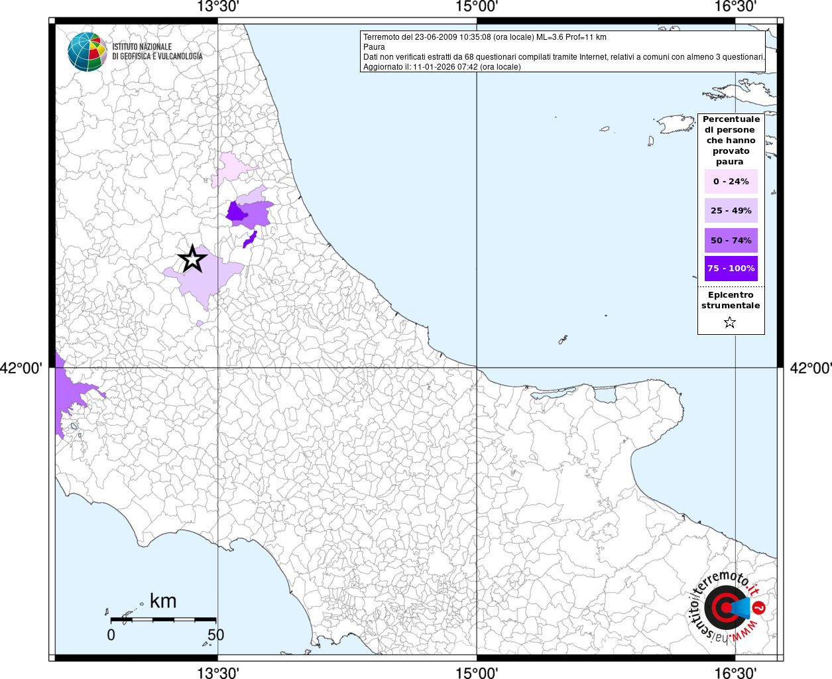
Task: Click the epicenter star on the map
Action: (192, 259)
